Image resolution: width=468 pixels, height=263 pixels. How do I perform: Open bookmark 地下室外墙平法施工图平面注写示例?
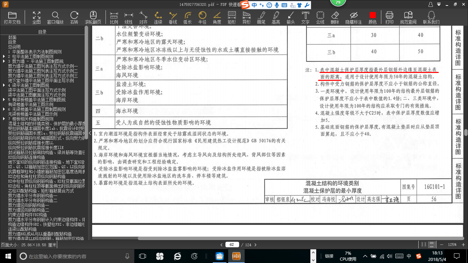tap(41, 80)
